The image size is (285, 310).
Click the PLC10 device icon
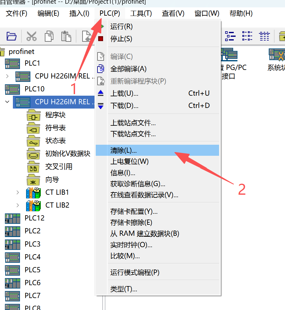pyautogui.click(x=13, y=89)
